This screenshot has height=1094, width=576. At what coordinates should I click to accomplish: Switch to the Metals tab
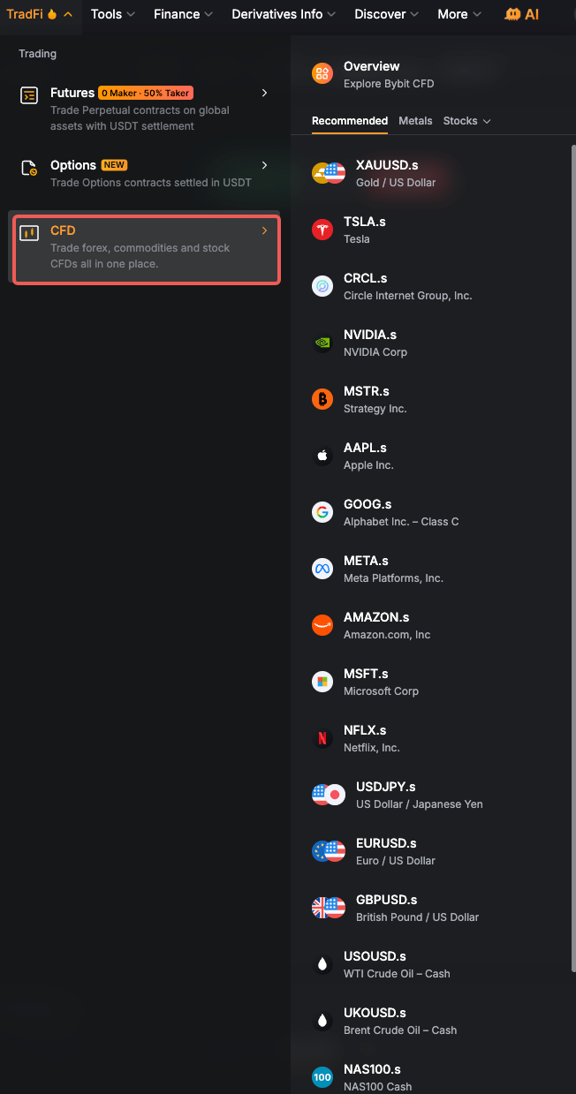(415, 121)
